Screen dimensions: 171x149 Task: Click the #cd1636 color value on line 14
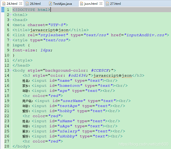tap(77, 75)
